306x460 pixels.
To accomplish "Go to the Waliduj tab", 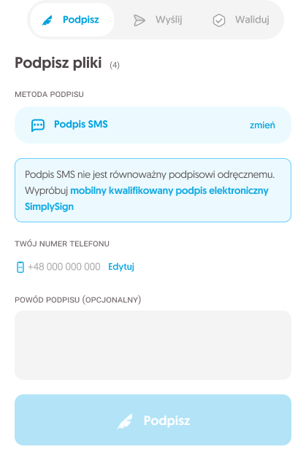I will 241,20.
